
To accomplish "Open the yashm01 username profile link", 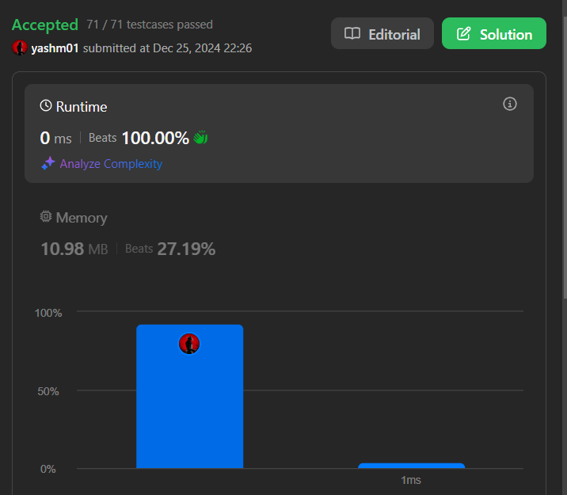I will click(55, 48).
